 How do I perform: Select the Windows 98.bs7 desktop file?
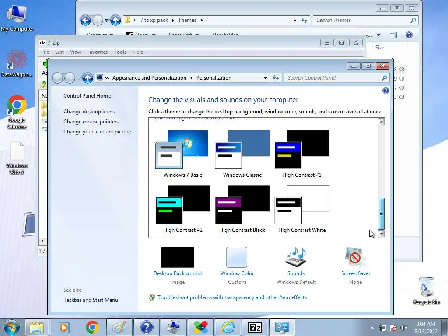(17, 158)
